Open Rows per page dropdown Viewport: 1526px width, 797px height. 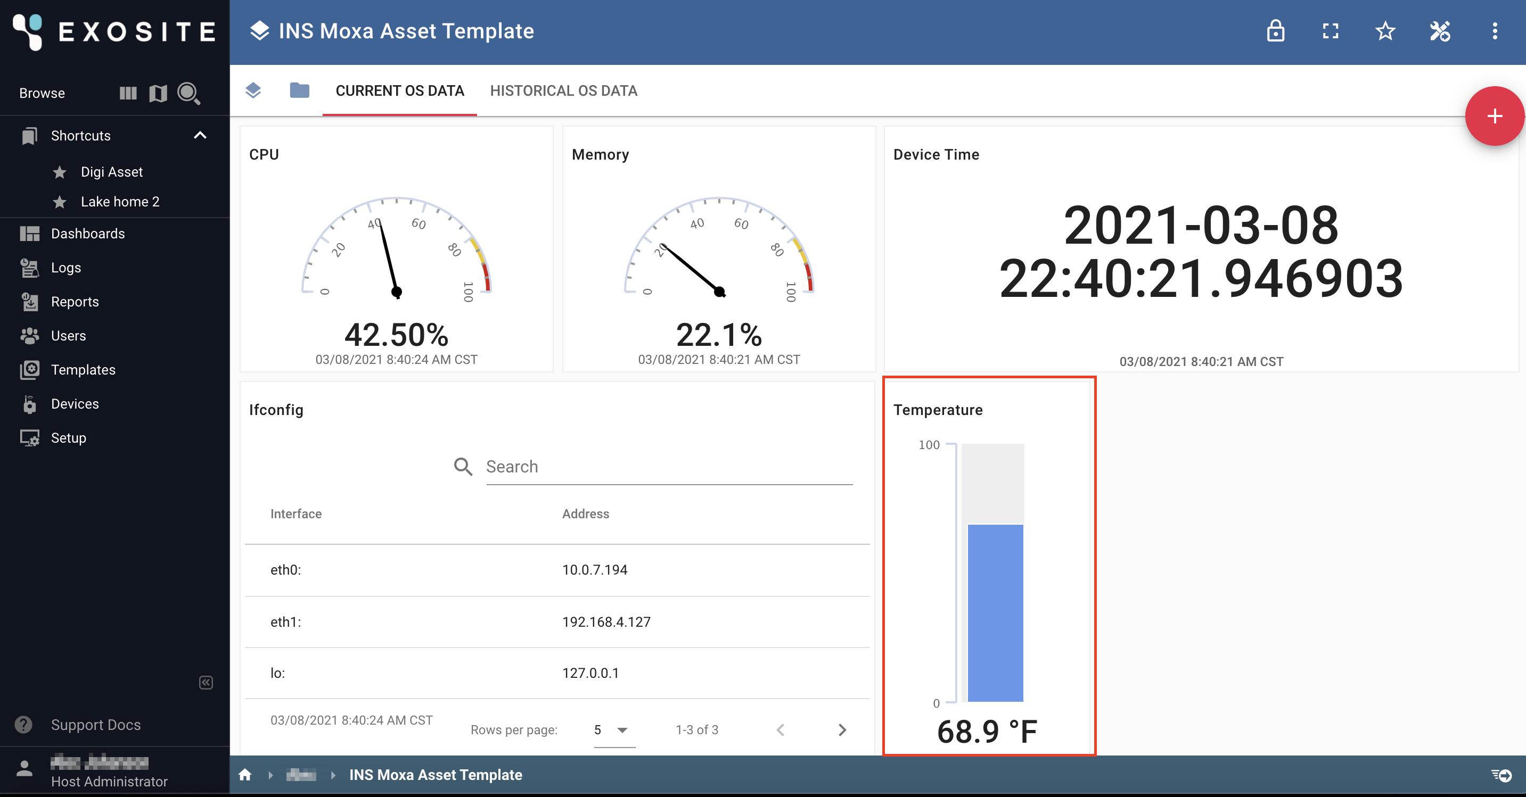(x=614, y=730)
